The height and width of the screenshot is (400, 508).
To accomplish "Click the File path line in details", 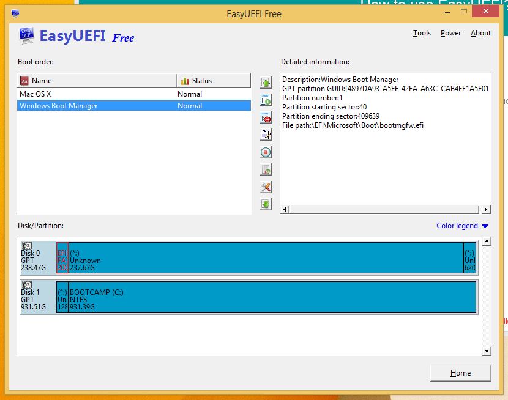I will point(353,125).
